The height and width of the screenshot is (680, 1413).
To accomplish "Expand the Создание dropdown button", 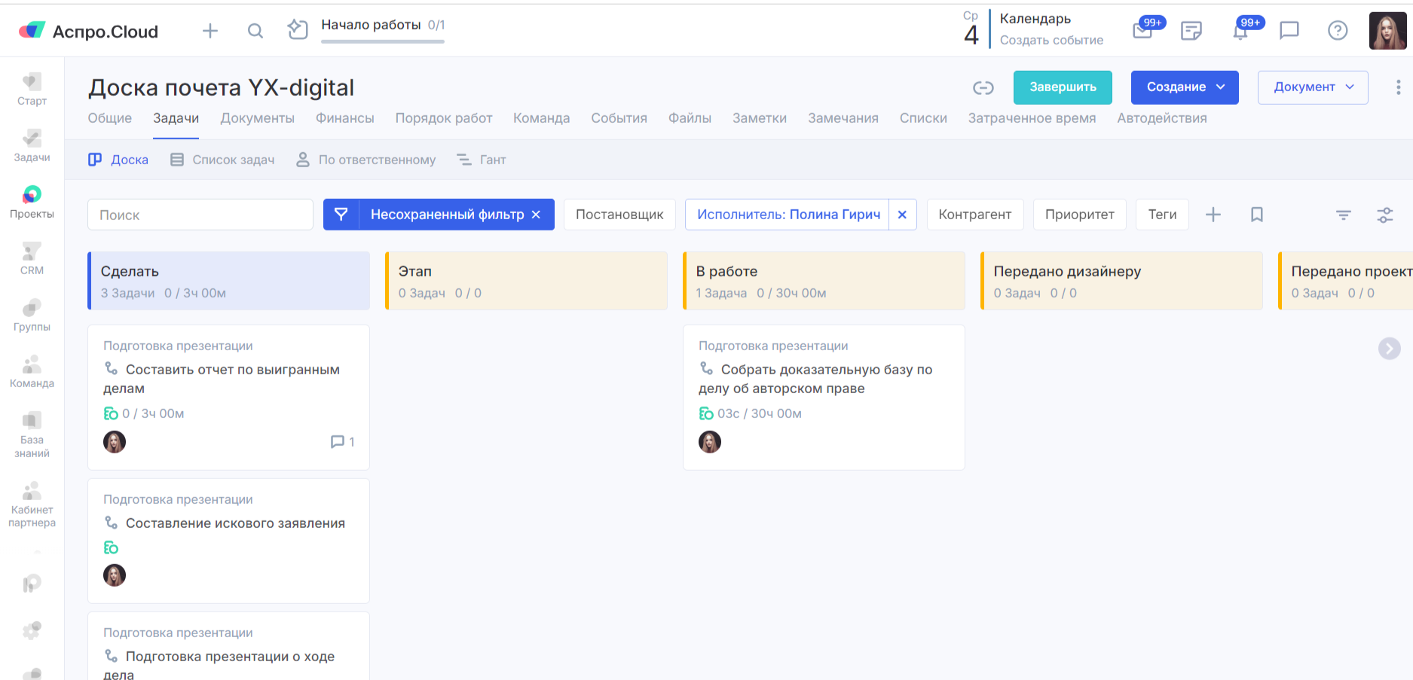I will [1184, 87].
